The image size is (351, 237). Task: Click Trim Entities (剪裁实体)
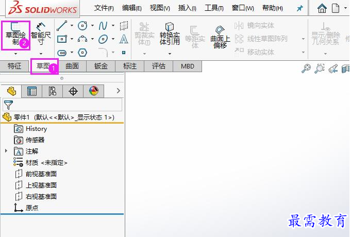(144, 33)
